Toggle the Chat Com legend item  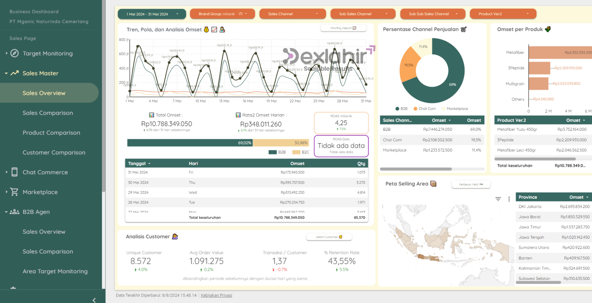click(424, 109)
